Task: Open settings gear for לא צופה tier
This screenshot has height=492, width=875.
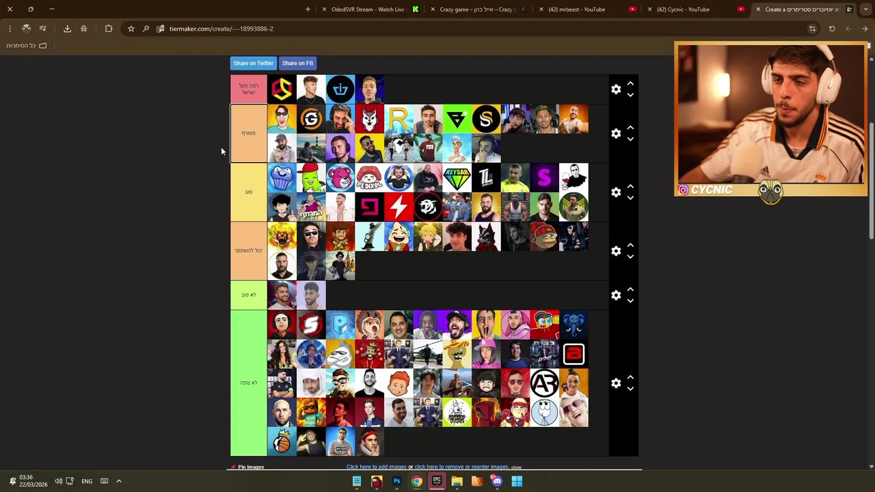Action: pyautogui.click(x=616, y=383)
